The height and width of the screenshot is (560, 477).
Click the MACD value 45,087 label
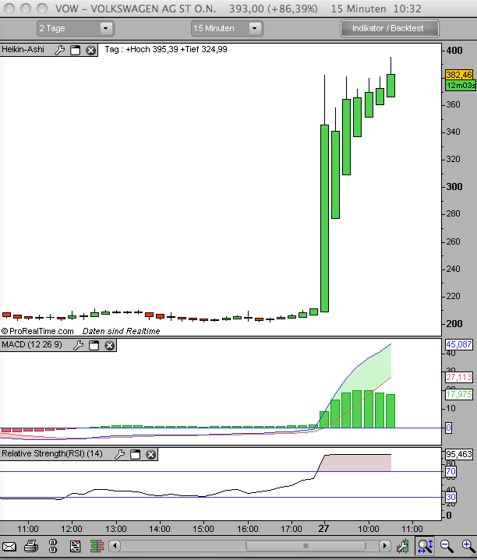pyautogui.click(x=459, y=344)
